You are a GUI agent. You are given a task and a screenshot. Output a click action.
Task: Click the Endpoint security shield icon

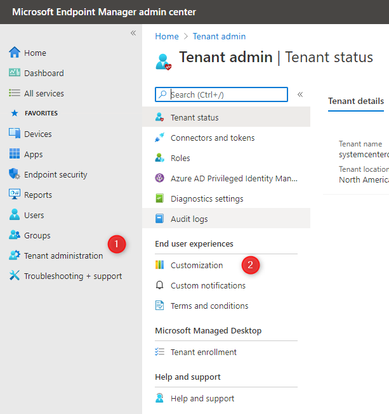click(15, 174)
